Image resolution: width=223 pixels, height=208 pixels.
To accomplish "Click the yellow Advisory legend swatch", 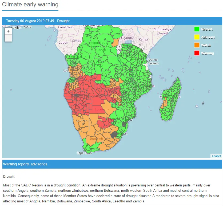I will [197, 37].
